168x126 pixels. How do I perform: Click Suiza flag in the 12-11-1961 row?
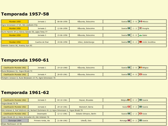(140, 114)
